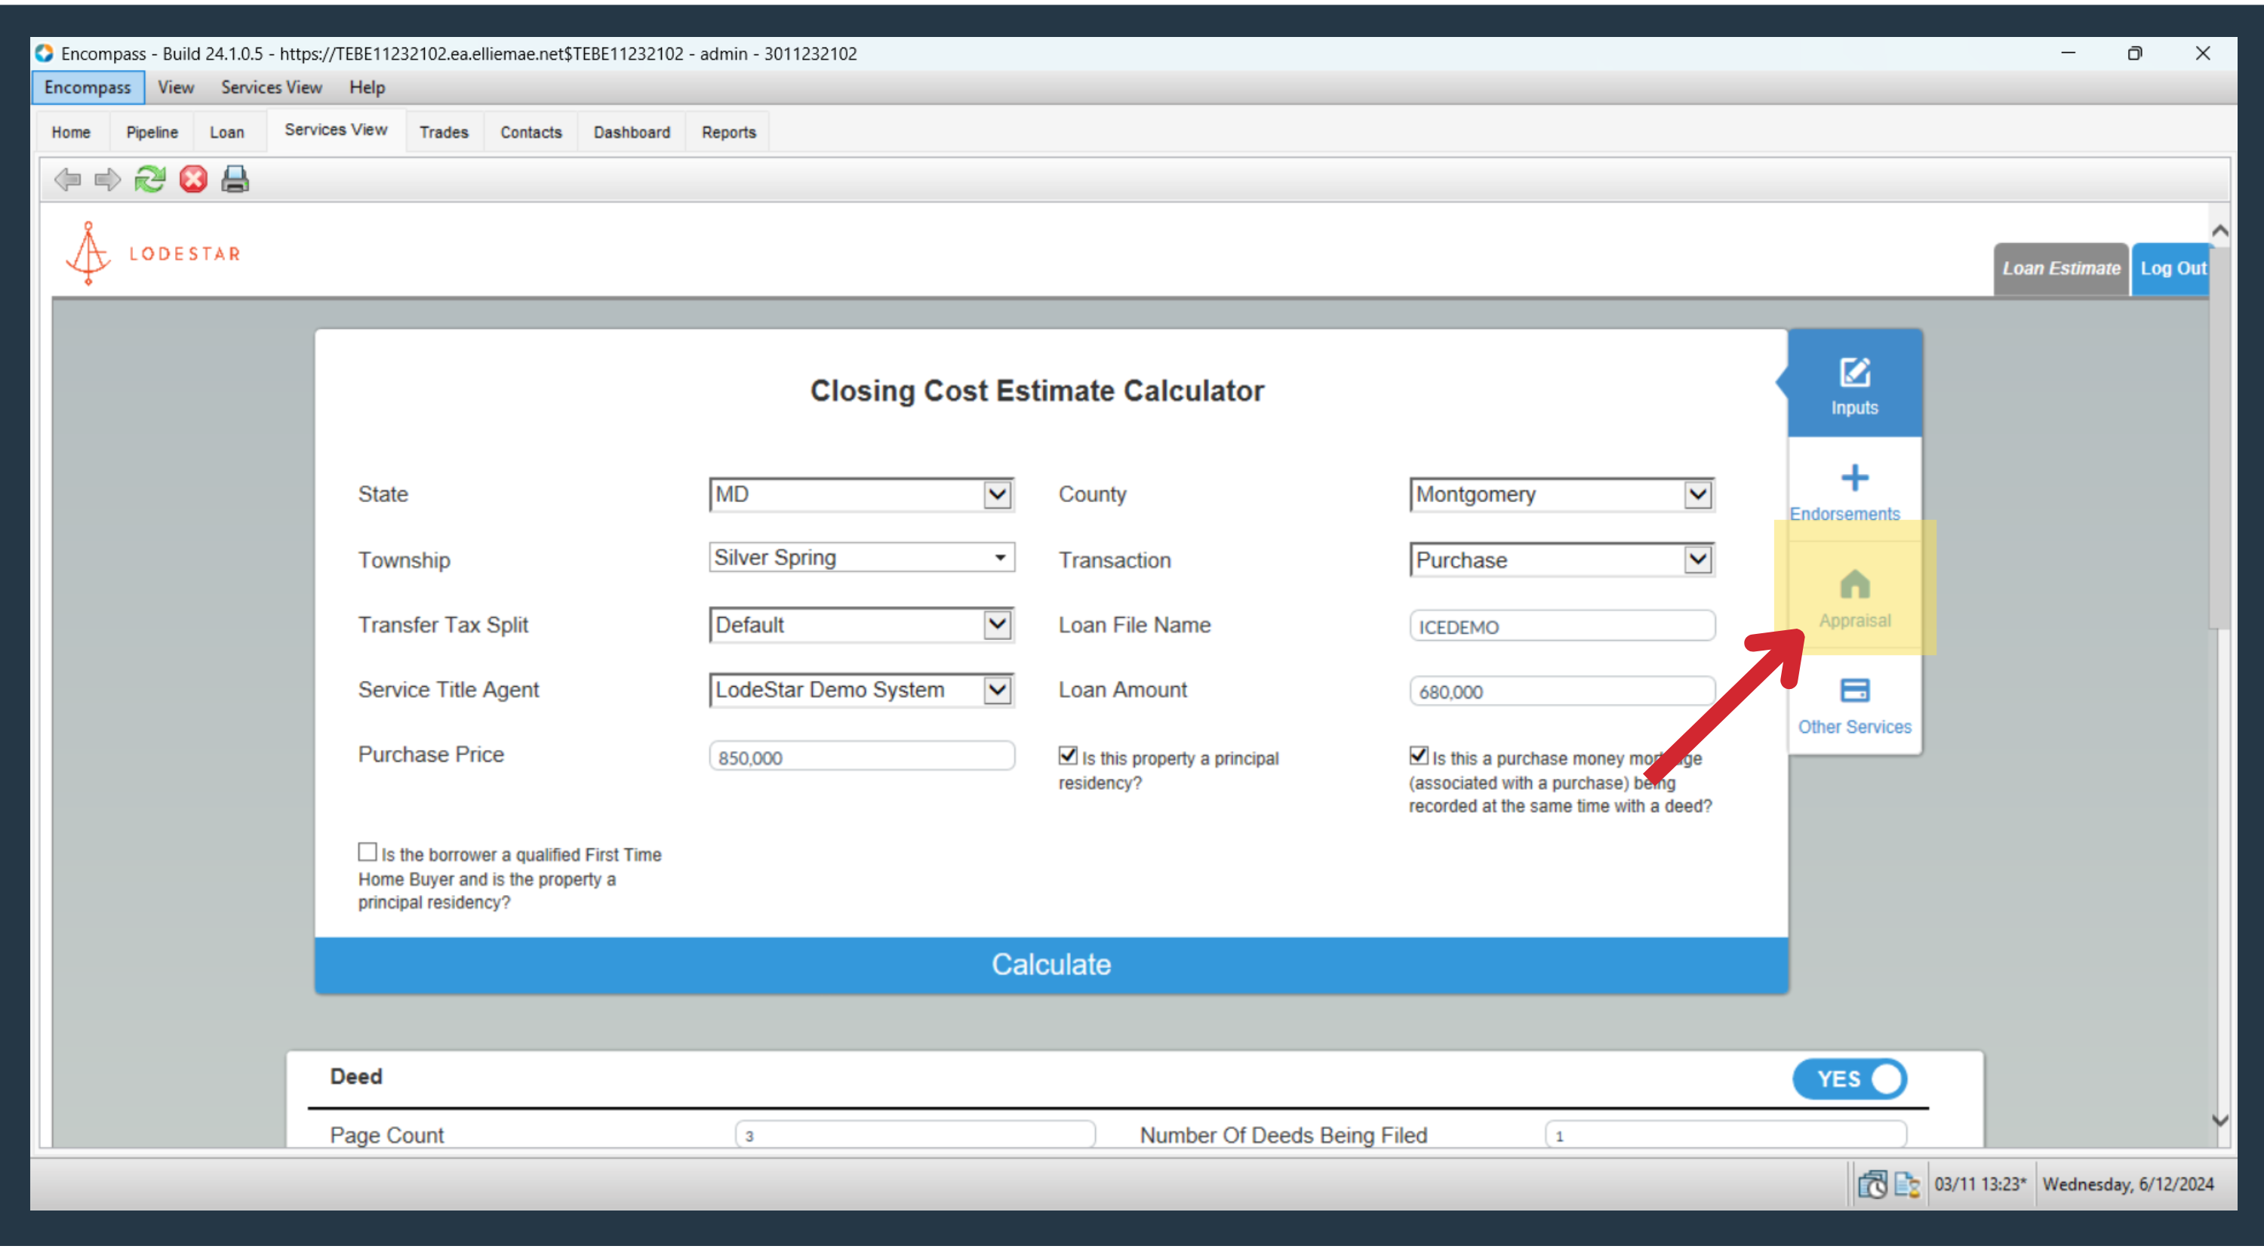The width and height of the screenshot is (2264, 1249).
Task: Click the Calculate button
Action: pos(1051,964)
